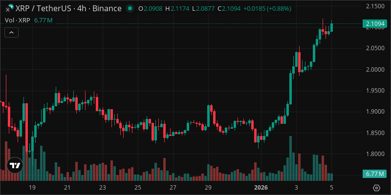Click the date label 19 on time axis
Image resolution: width=391 pixels, height=195 pixels.
[x=32, y=188]
